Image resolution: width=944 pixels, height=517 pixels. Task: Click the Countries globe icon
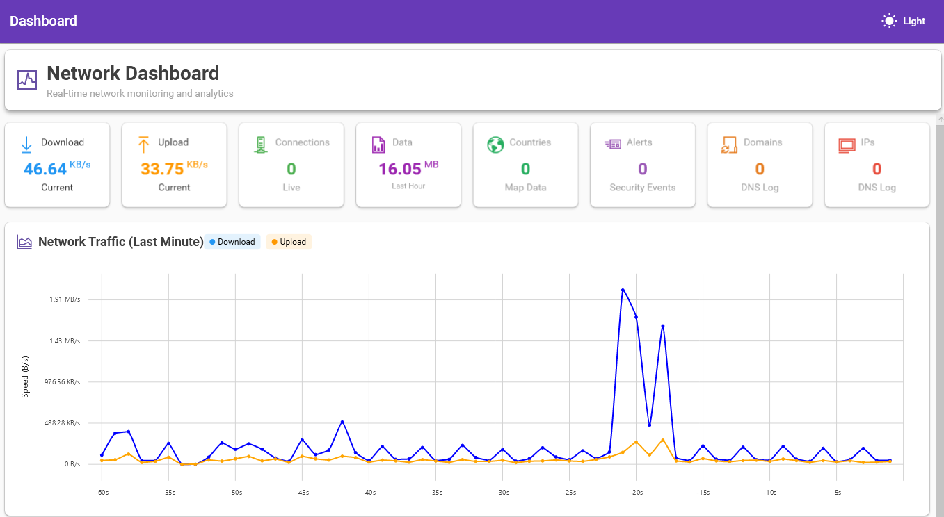click(495, 144)
